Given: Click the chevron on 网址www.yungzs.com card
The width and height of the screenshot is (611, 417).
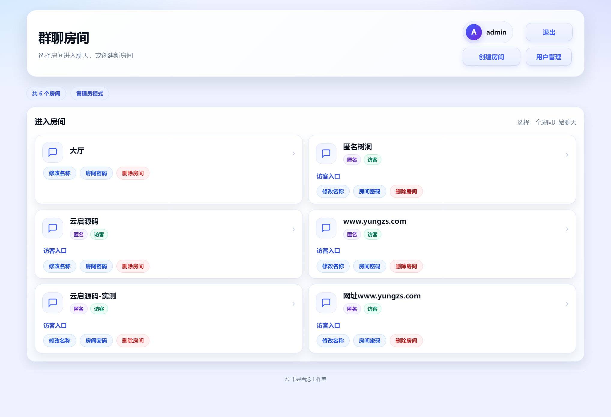Looking at the screenshot, I should (567, 304).
